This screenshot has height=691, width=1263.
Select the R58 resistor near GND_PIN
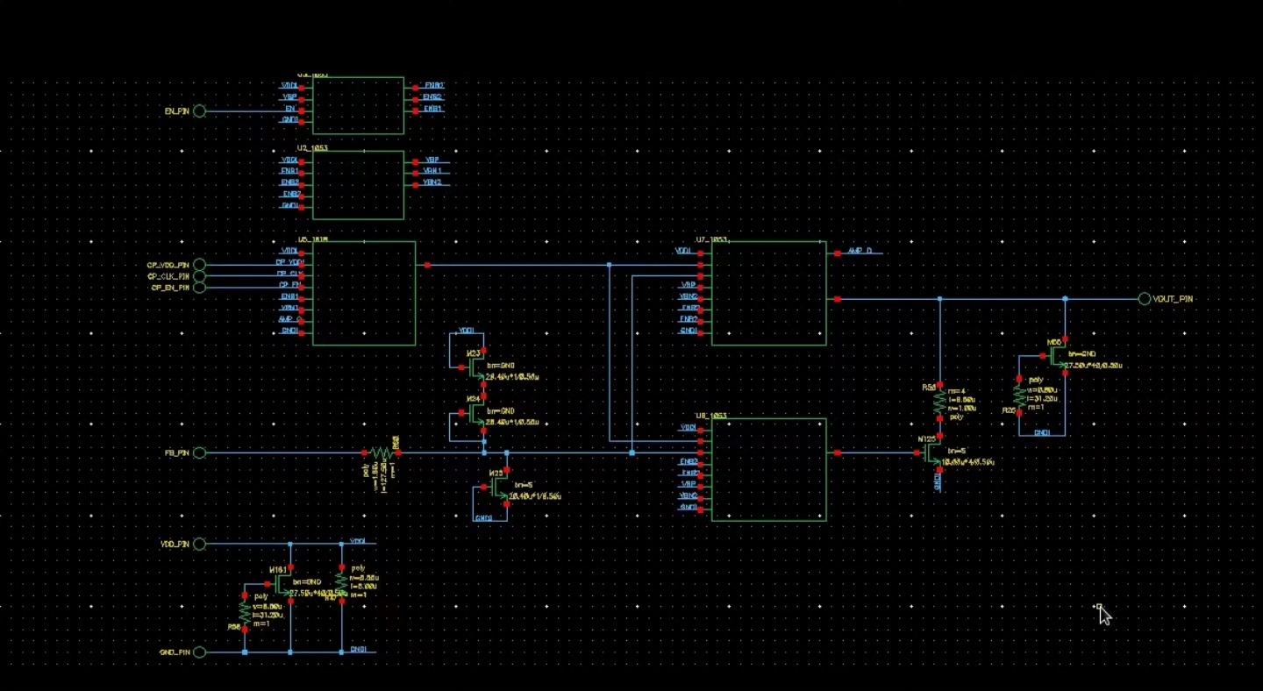(244, 612)
